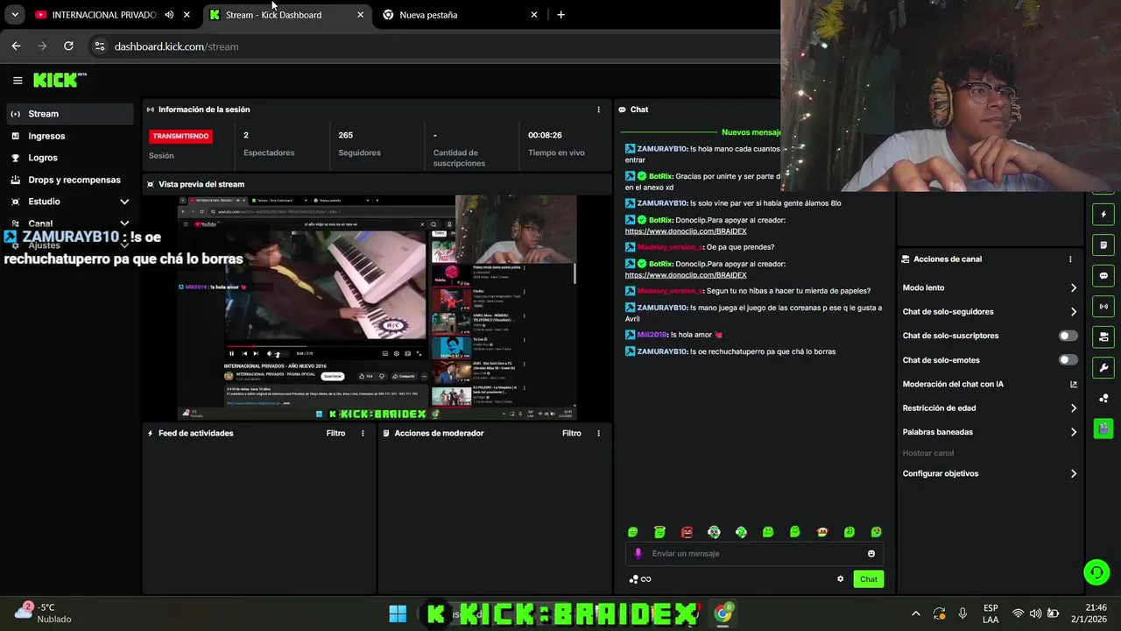Screen dimensions: 1121x631
Task: Insert the red angry emote
Action: click(x=687, y=532)
